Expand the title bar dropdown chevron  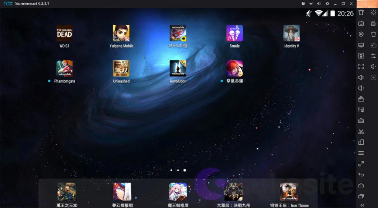point(311,4)
